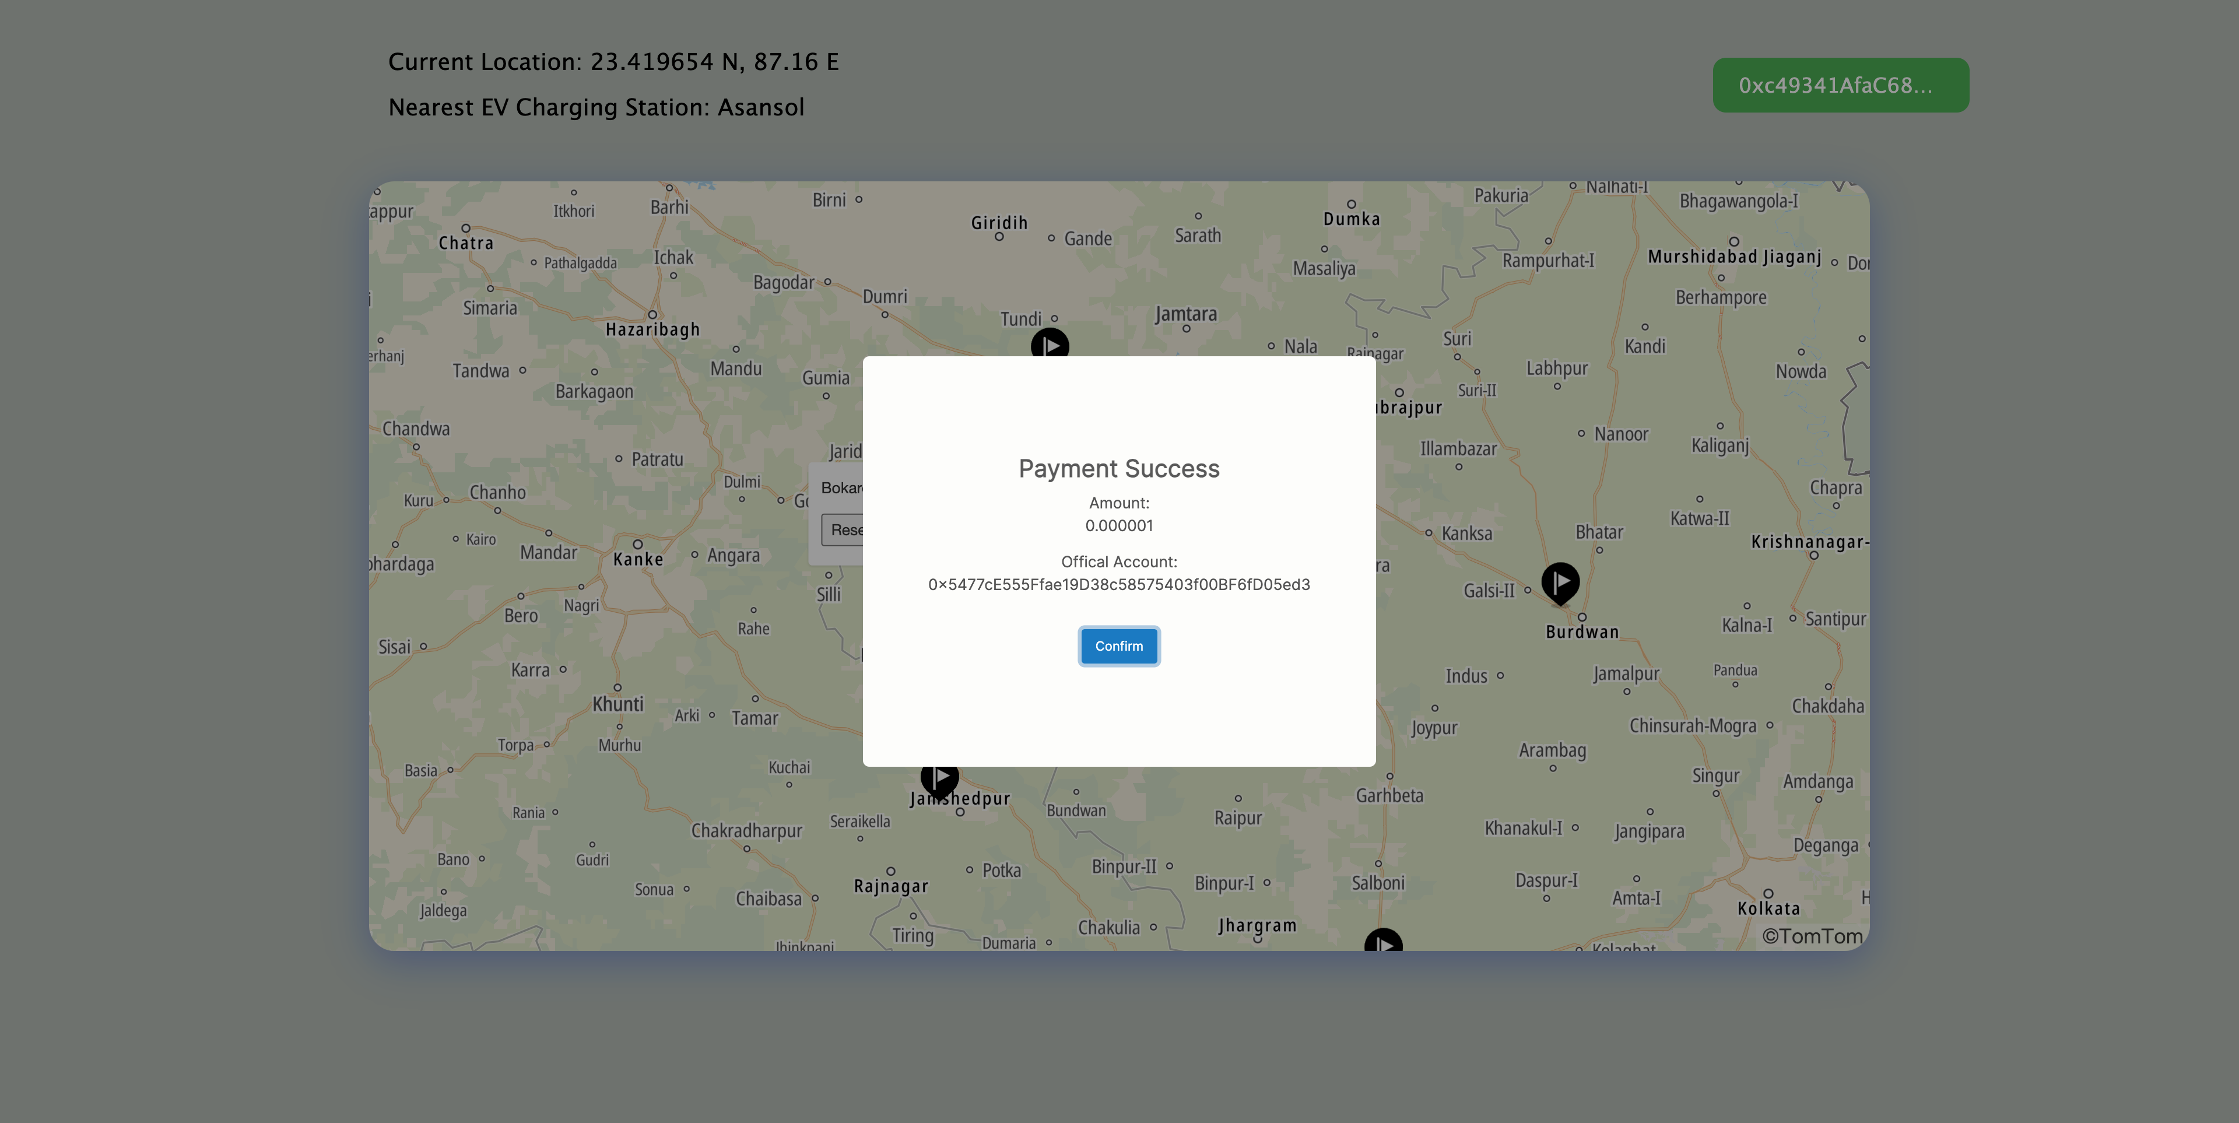Click the Kolkata label on the map

[x=1768, y=908]
